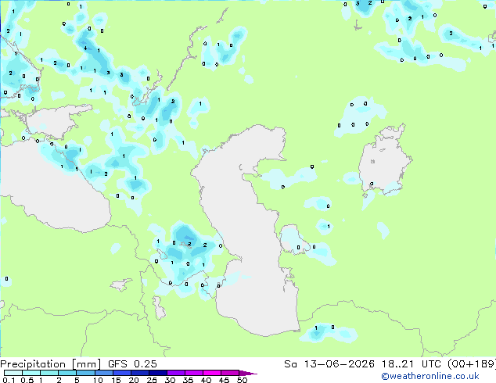Image resolution: width=496 pixels, height=383 pixels.
Task: Pick the 30–35 mm purple legend swatch
Action: [x=175, y=373]
